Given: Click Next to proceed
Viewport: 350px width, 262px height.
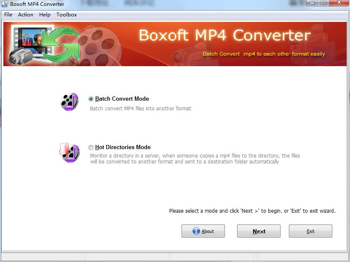Looking at the screenshot, I should pos(258,231).
